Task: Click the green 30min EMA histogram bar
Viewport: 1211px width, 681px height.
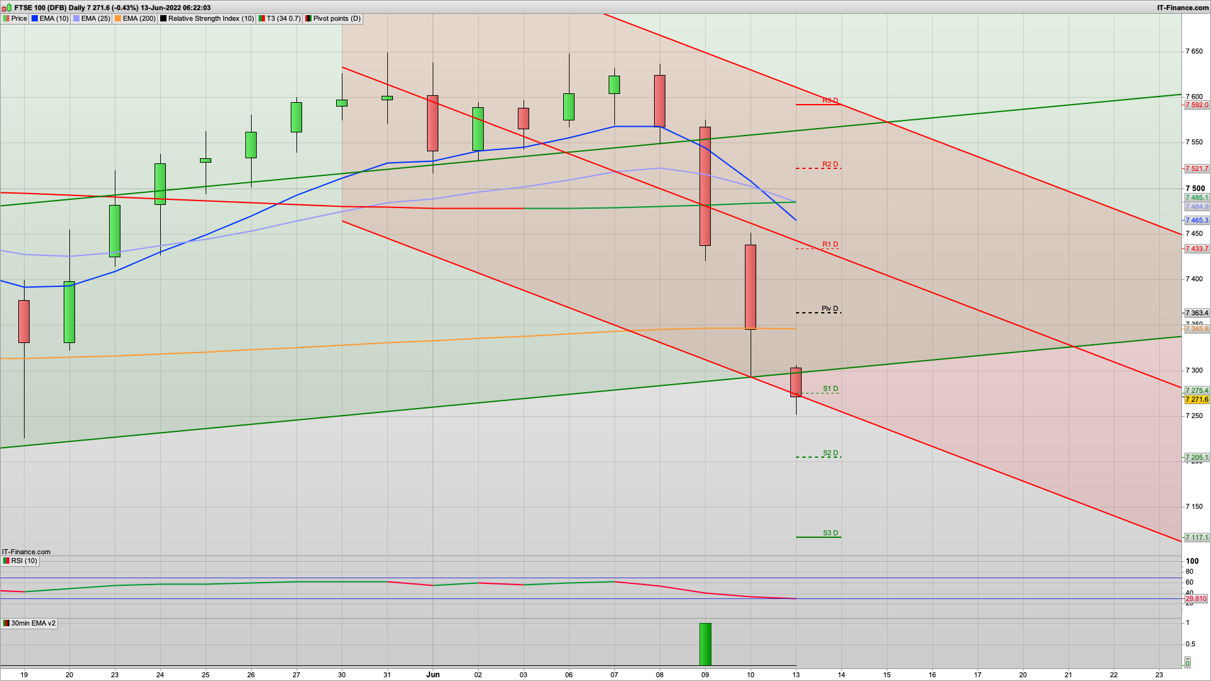Action: pyautogui.click(x=705, y=644)
